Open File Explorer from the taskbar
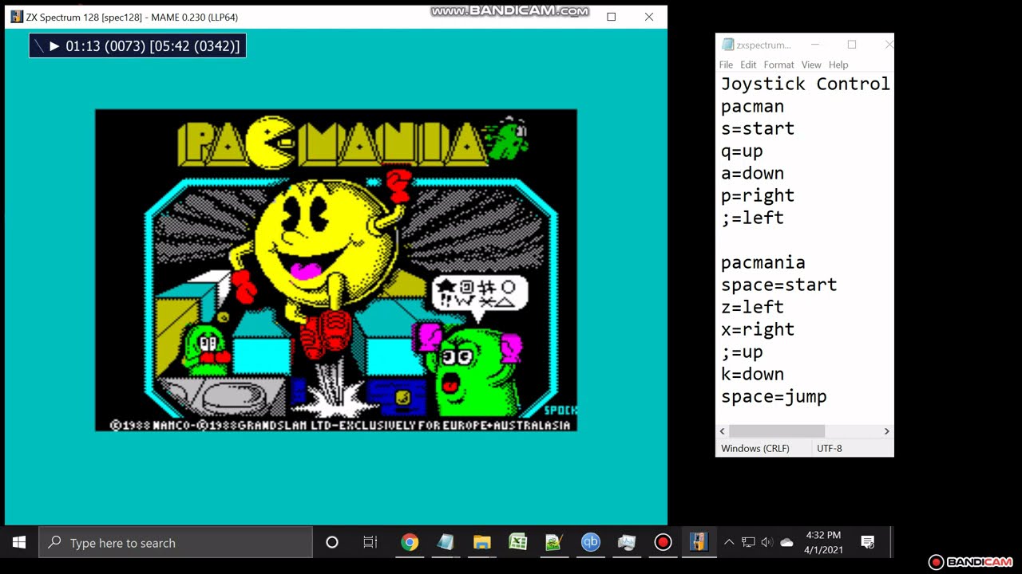Viewport: 1022px width, 574px height. point(481,543)
